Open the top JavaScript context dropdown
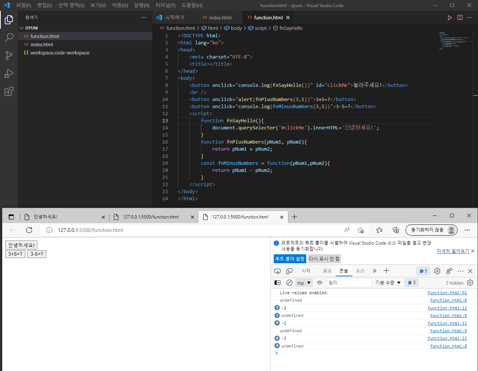Image resolution: width=478 pixels, height=371 pixels. click(x=304, y=283)
